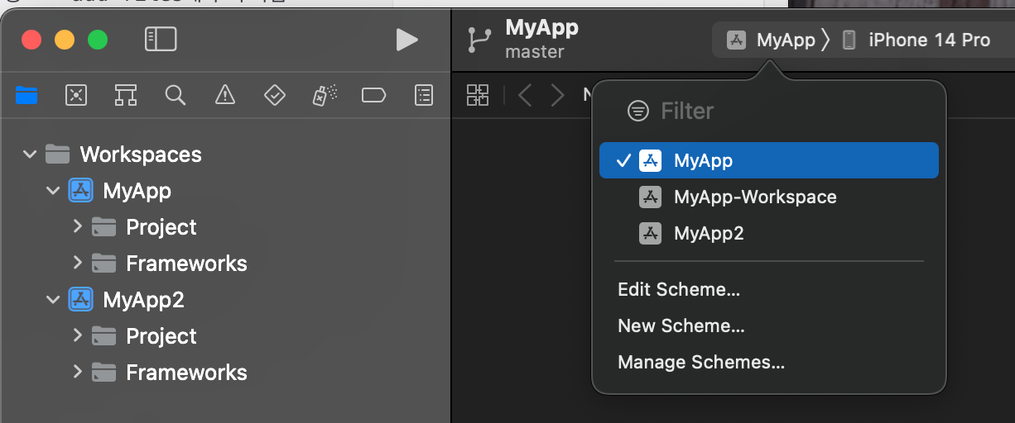Expand Project folder under MyApp
The image size is (1015, 423).
77,226
